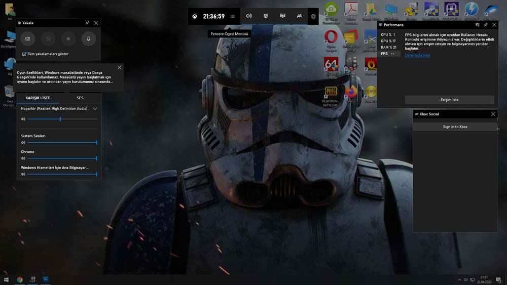The height and width of the screenshot is (285, 507).
Task: Mute the Sistem Sesleri speaker icon
Action: (23, 143)
